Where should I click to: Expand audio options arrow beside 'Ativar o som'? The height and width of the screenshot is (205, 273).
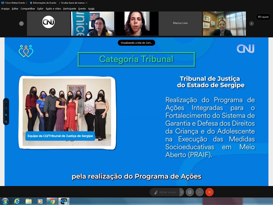coord(182,192)
